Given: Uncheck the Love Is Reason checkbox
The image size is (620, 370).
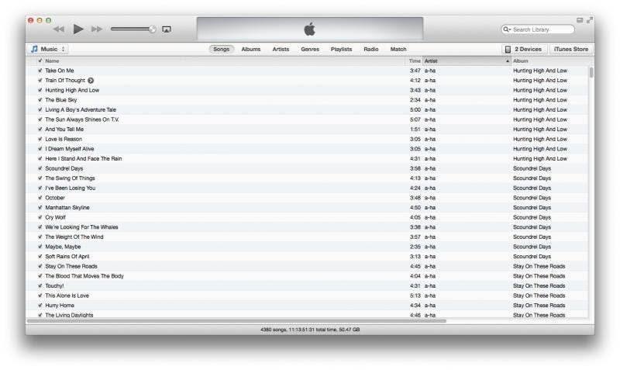Looking at the screenshot, I should [x=40, y=139].
